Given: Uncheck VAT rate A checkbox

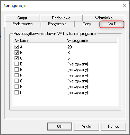Looking at the screenshot, I should pyautogui.click(x=17, y=47).
